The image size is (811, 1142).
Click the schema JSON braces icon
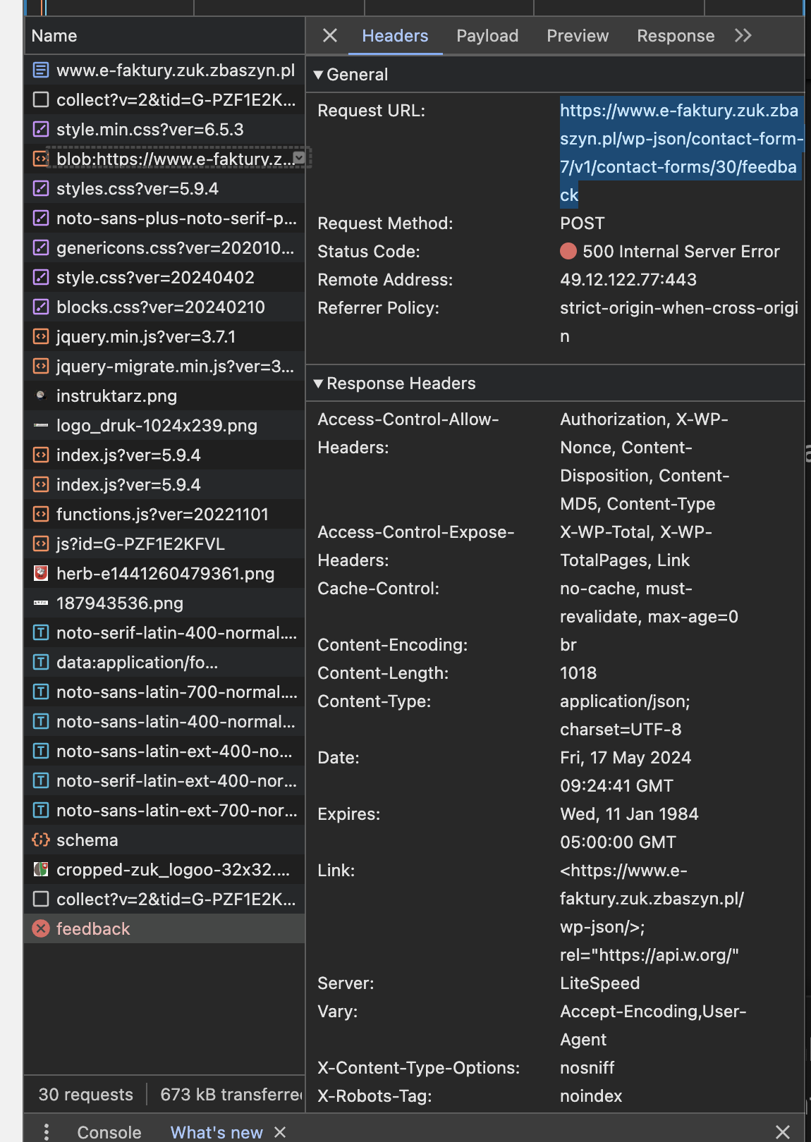pos(41,840)
